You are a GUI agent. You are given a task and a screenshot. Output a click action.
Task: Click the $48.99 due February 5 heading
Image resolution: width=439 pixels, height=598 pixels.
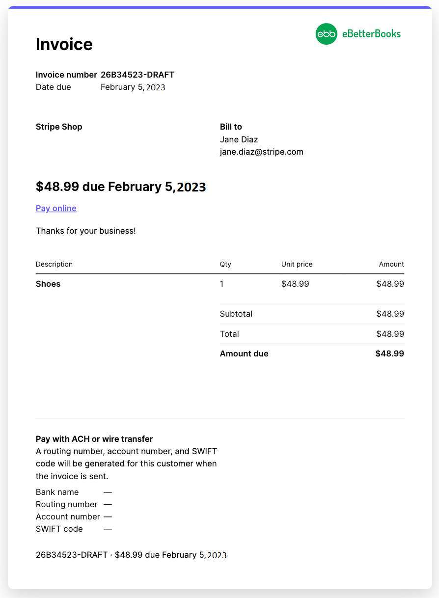coord(121,187)
